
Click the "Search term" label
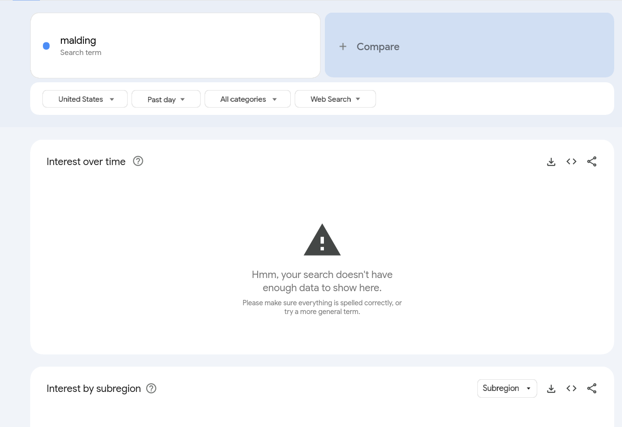(81, 53)
